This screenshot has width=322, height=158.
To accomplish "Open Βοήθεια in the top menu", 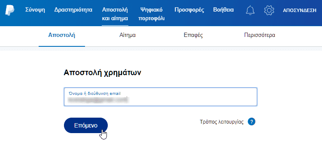I will point(223,10).
